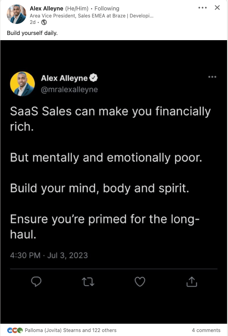Open the Area Vice President headline text
Screen dimensions: 228x336
pyautogui.click(x=92, y=16)
